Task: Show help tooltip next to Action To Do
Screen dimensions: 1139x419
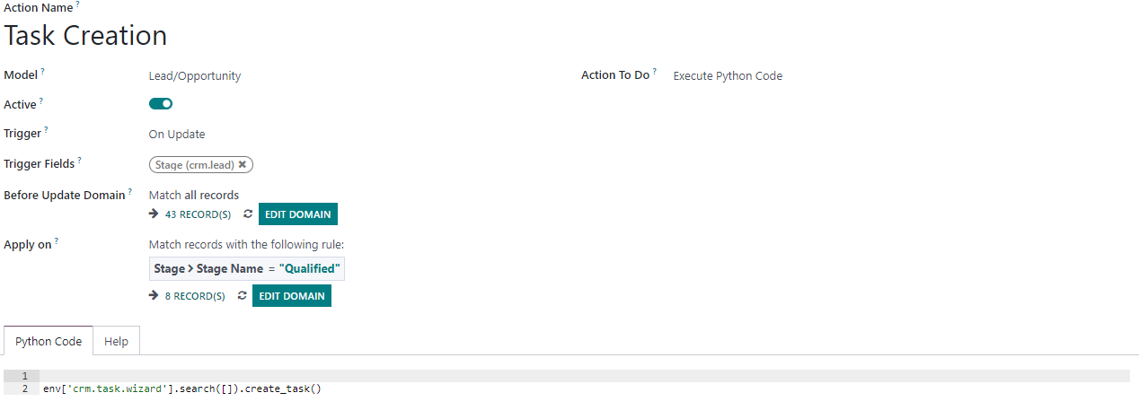Action: click(x=654, y=72)
